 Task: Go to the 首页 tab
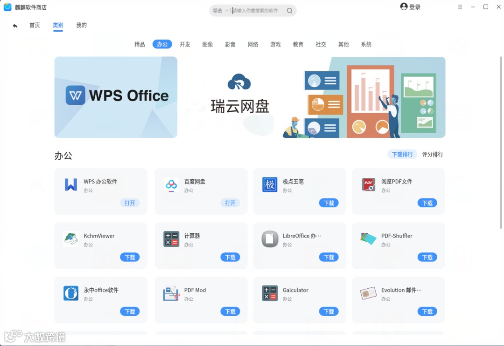[x=35, y=25]
